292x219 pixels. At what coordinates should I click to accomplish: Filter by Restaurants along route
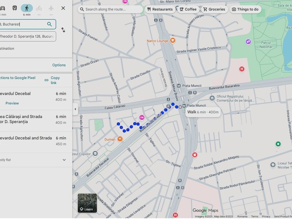tap(160, 9)
